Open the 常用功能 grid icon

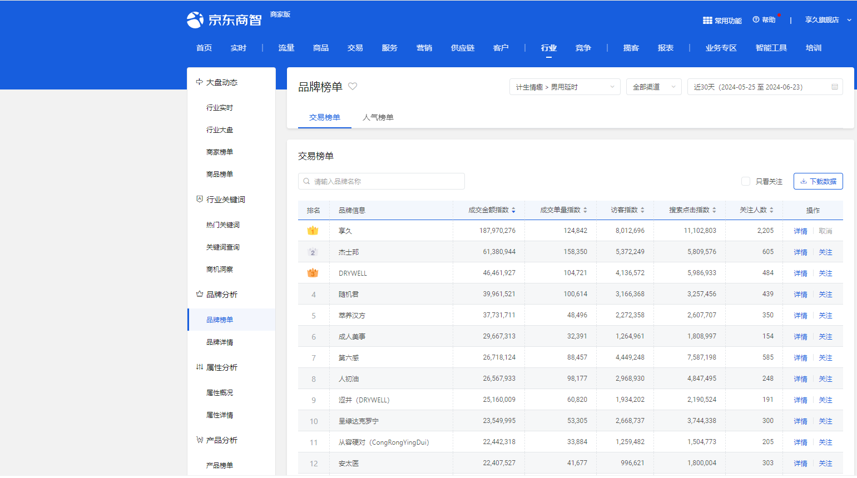coord(707,21)
